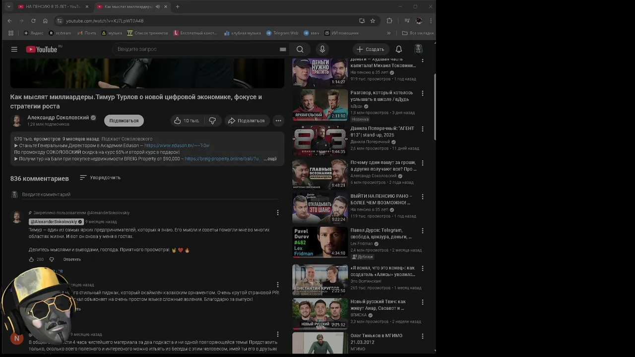Open the apps grid in bookmarks bar
Screen dimensions: 635x357
click(x=11, y=33)
